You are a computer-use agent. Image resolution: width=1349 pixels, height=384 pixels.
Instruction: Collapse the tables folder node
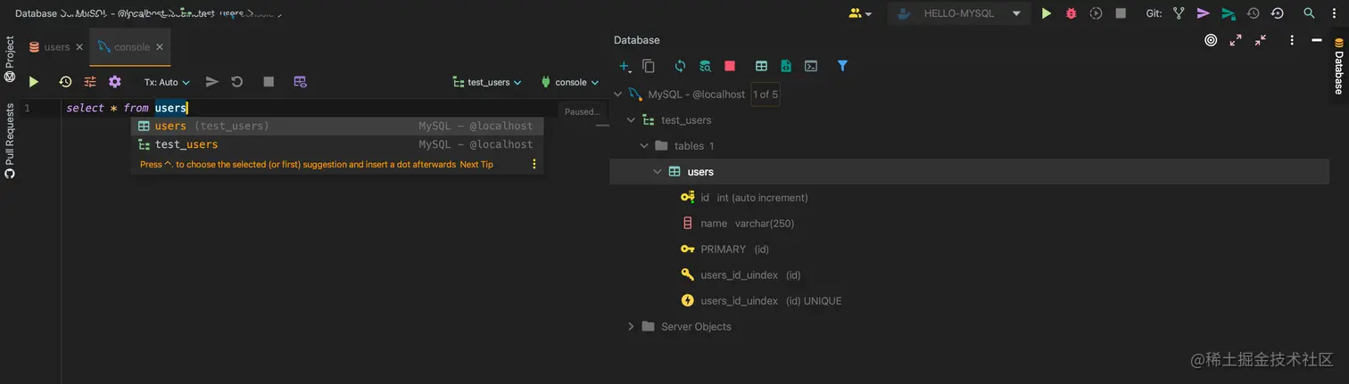644,146
